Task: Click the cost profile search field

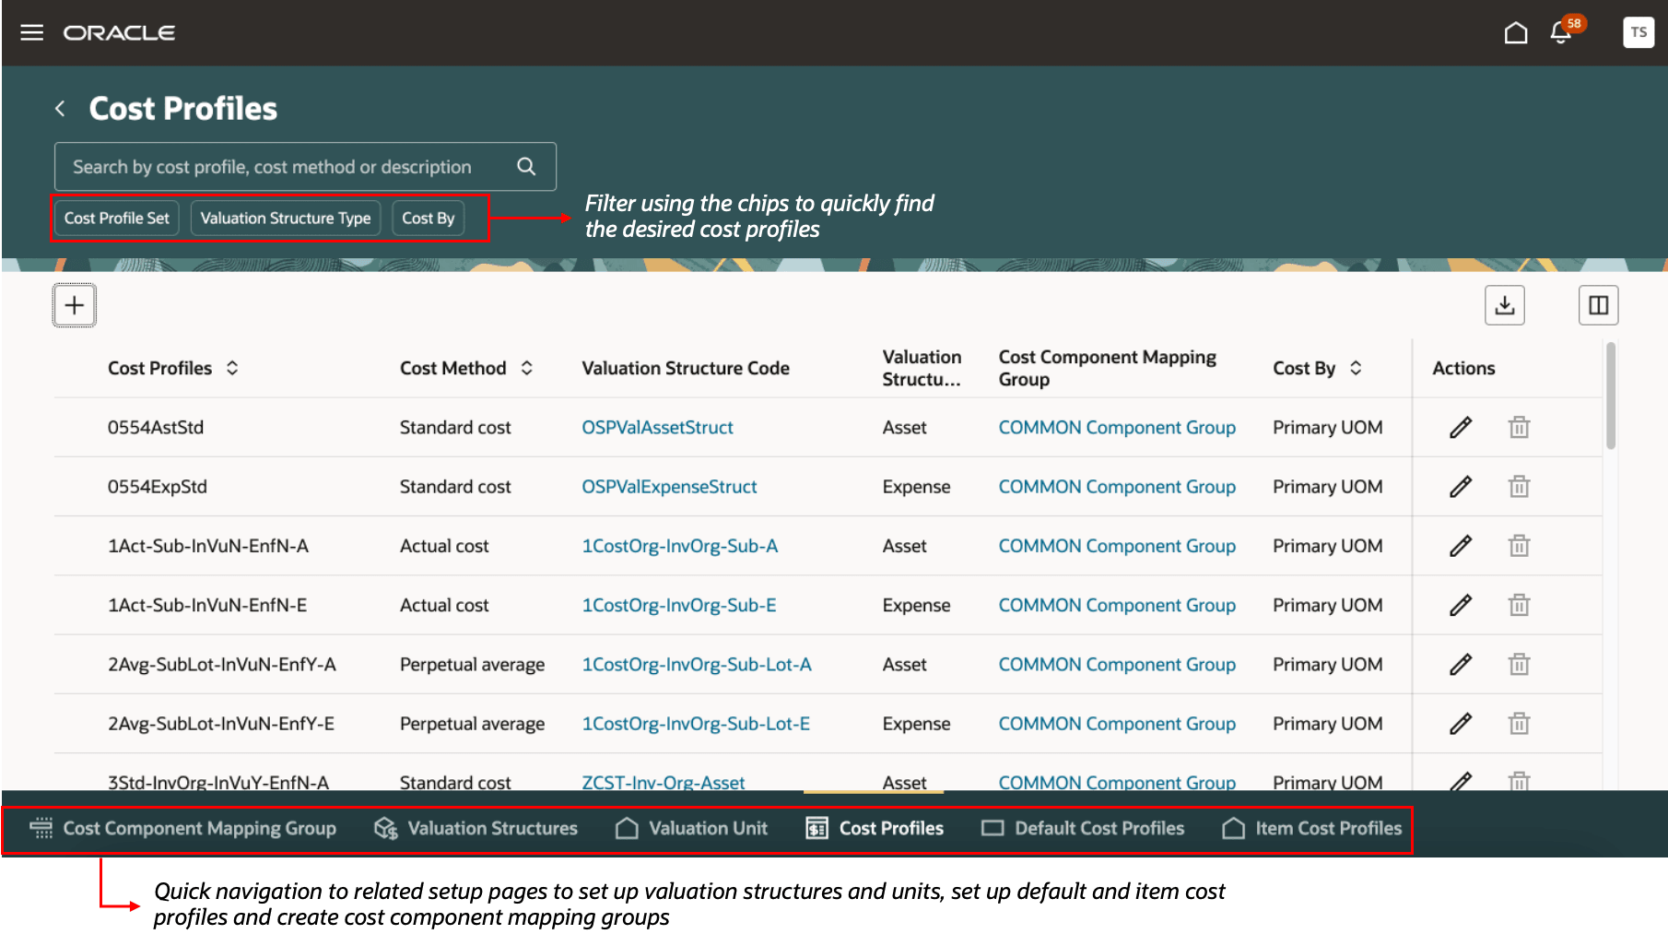Action: point(276,167)
